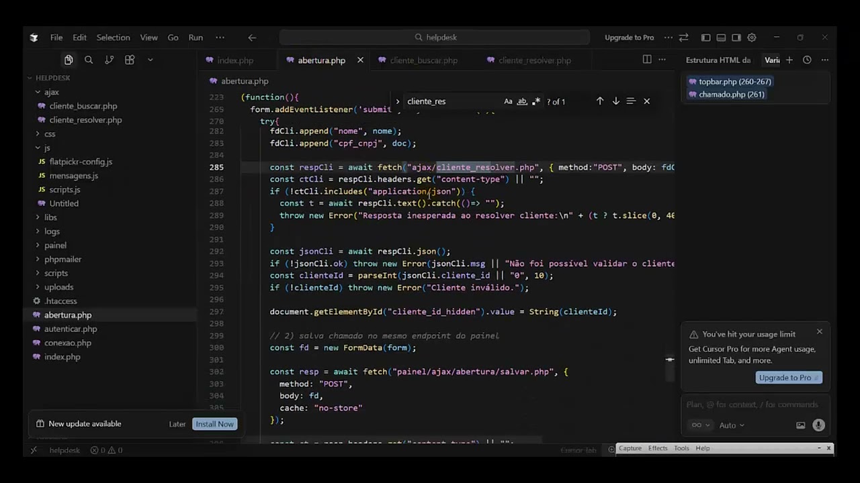Viewport: 860px width, 483px height.
Task: Attach an image to the chat input
Action: (801, 425)
